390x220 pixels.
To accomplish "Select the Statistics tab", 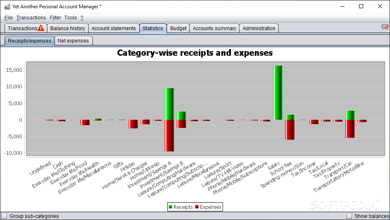I will pos(153,28).
